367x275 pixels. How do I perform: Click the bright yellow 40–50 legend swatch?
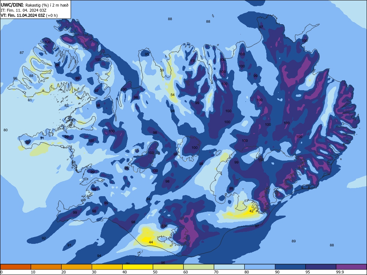pos(138,267)
